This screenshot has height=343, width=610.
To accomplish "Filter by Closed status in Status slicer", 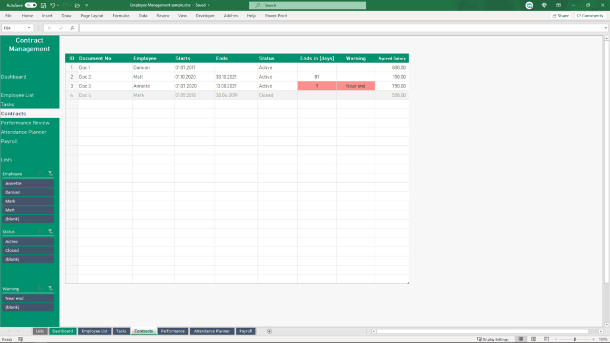I will (x=27, y=250).
